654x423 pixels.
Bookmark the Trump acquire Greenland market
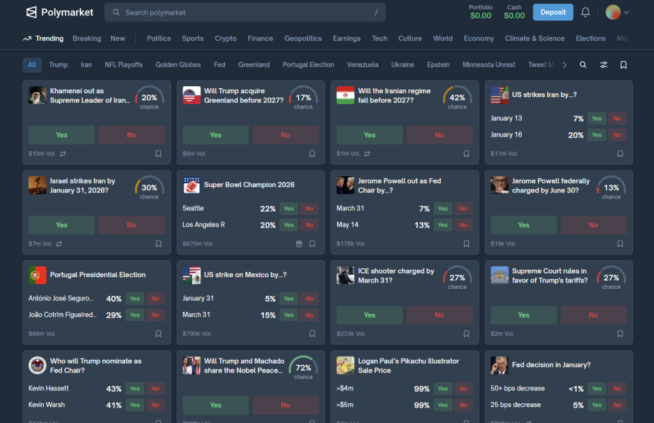click(x=312, y=153)
